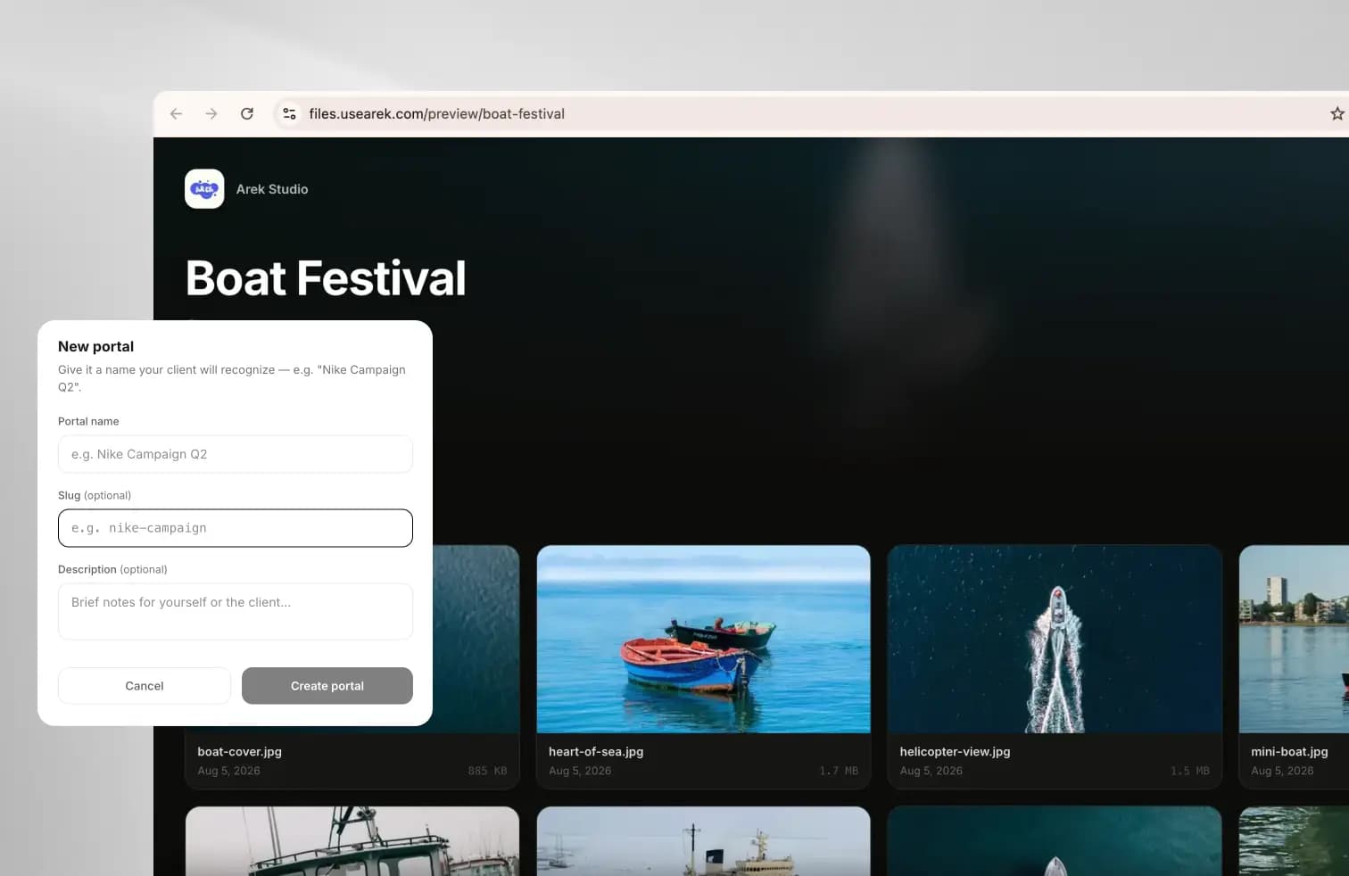Click the files.usearek.com address bar URL
The image size is (1349, 876).
[x=436, y=114]
